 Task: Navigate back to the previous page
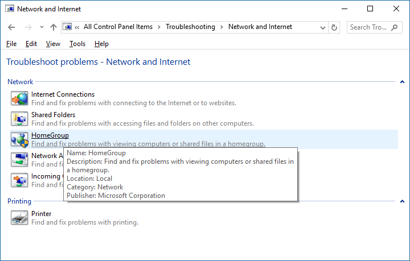12,27
